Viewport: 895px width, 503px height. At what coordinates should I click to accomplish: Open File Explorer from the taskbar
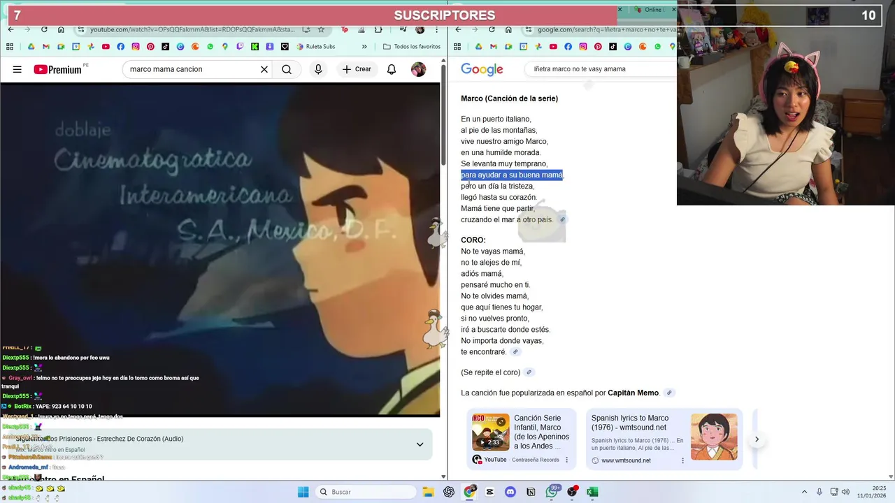(x=428, y=492)
